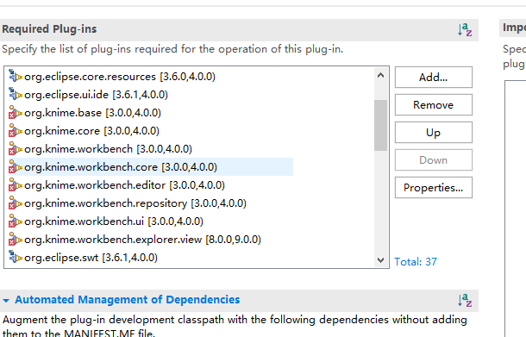Click the org.eclipse.ui.ide plug-in icon
Image resolution: width=526 pixels, height=337 pixels.
(15, 94)
